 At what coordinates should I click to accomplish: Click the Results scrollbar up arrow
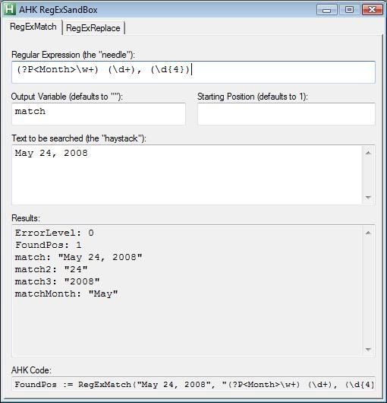(x=368, y=233)
